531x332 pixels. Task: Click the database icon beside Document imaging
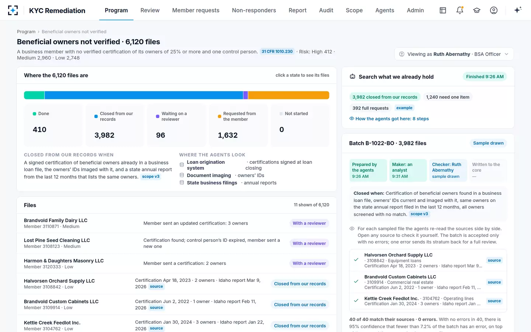click(182, 175)
